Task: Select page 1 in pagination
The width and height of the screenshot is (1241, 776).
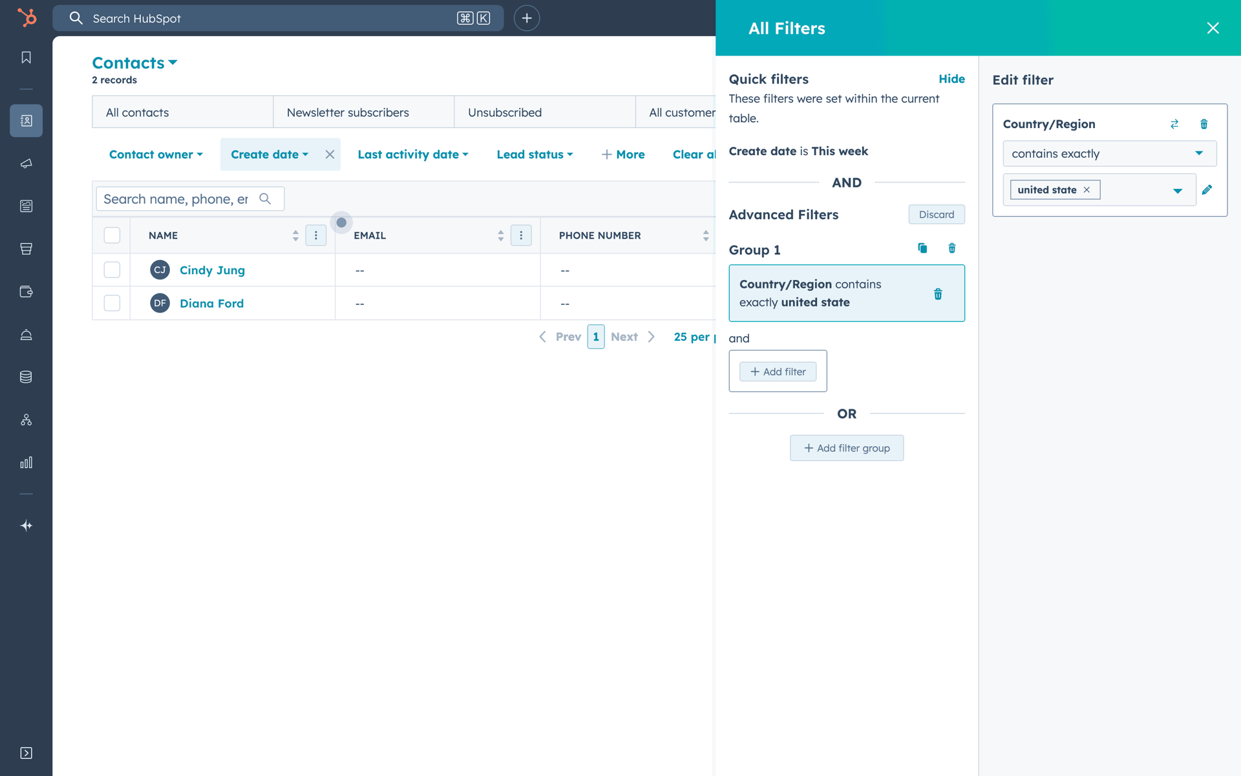Action: point(596,337)
